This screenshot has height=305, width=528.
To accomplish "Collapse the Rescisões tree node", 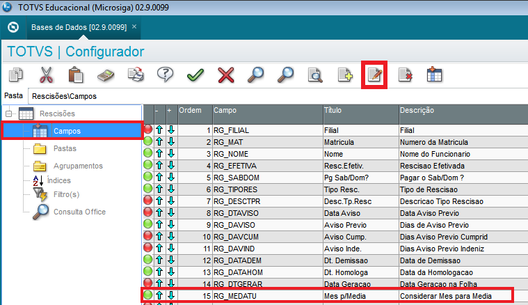I will click(x=9, y=114).
